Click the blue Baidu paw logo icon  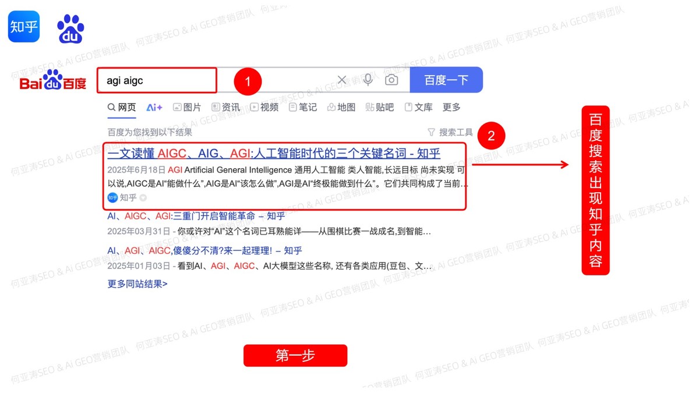point(70,29)
